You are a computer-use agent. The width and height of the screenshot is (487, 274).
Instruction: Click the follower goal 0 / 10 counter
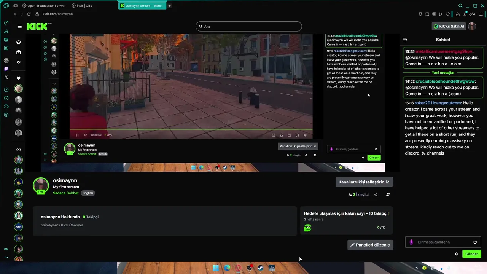(381, 228)
